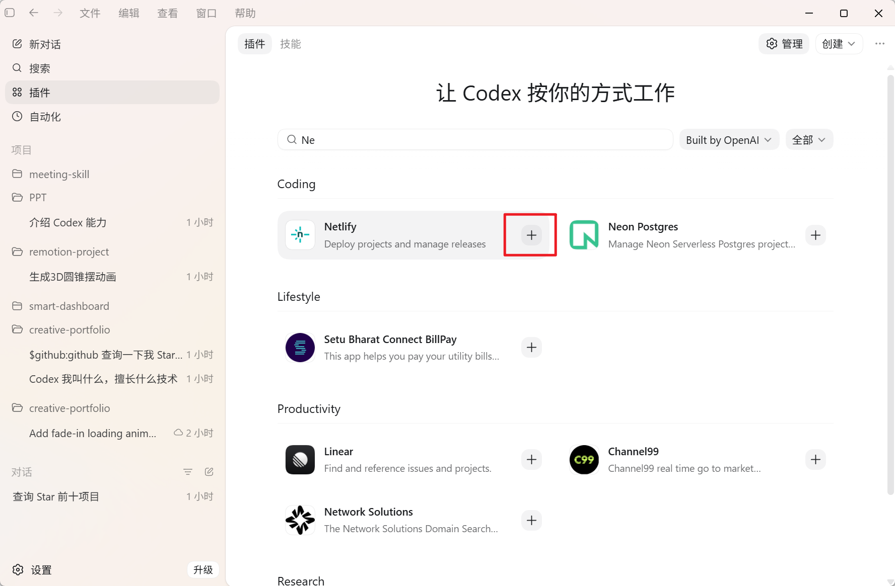This screenshot has width=895, height=586.
Task: Open the Add fade-in loading anim conversation
Action: point(112,433)
